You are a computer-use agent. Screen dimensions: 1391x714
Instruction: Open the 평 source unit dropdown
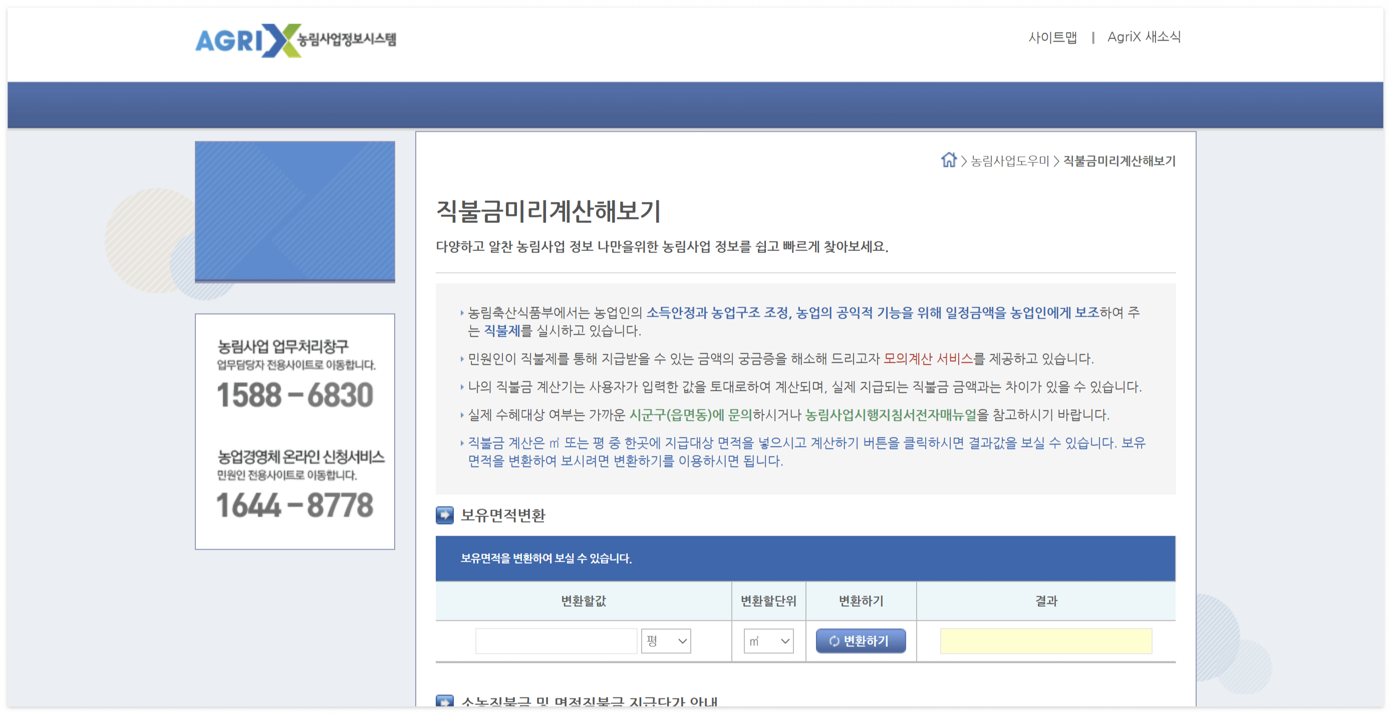(665, 640)
